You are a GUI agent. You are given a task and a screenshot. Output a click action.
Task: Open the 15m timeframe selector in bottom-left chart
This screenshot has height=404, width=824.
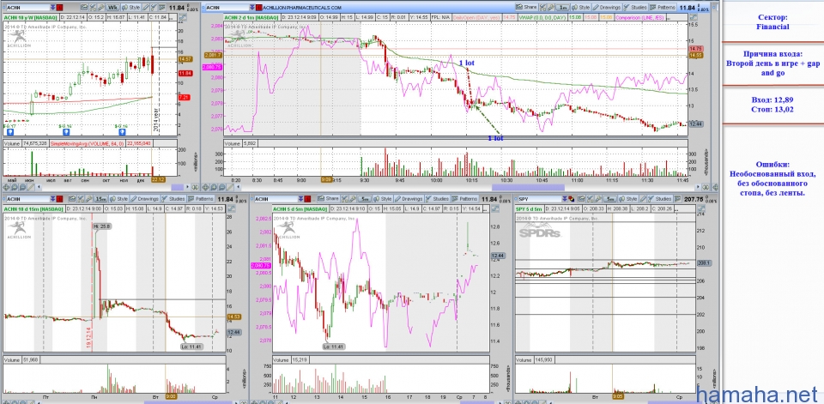click(x=101, y=199)
